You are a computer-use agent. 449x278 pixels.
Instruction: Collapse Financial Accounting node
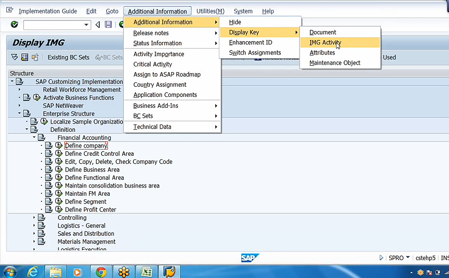pos(34,137)
